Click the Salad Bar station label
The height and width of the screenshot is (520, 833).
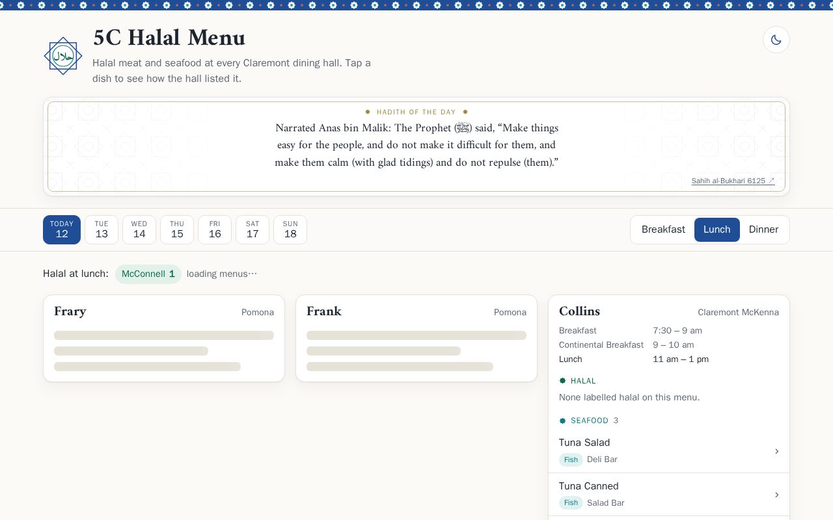click(x=605, y=503)
